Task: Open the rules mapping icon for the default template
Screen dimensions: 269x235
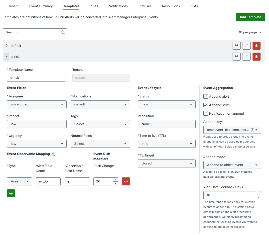Action: (236, 46)
